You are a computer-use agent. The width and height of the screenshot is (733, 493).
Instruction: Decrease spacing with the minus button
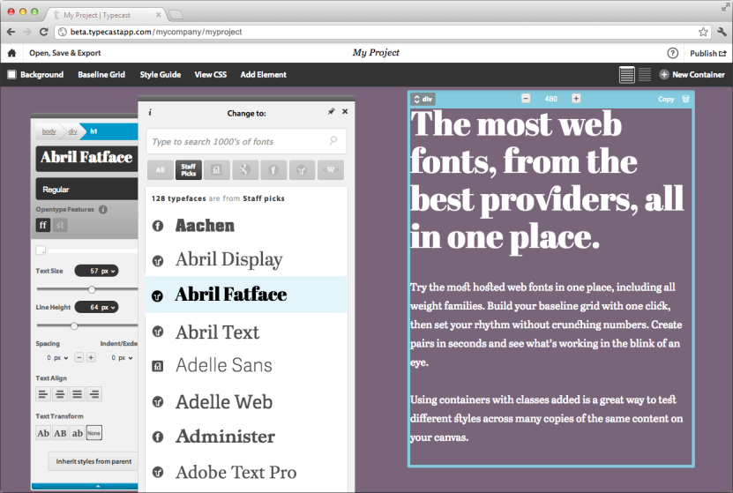(79, 357)
